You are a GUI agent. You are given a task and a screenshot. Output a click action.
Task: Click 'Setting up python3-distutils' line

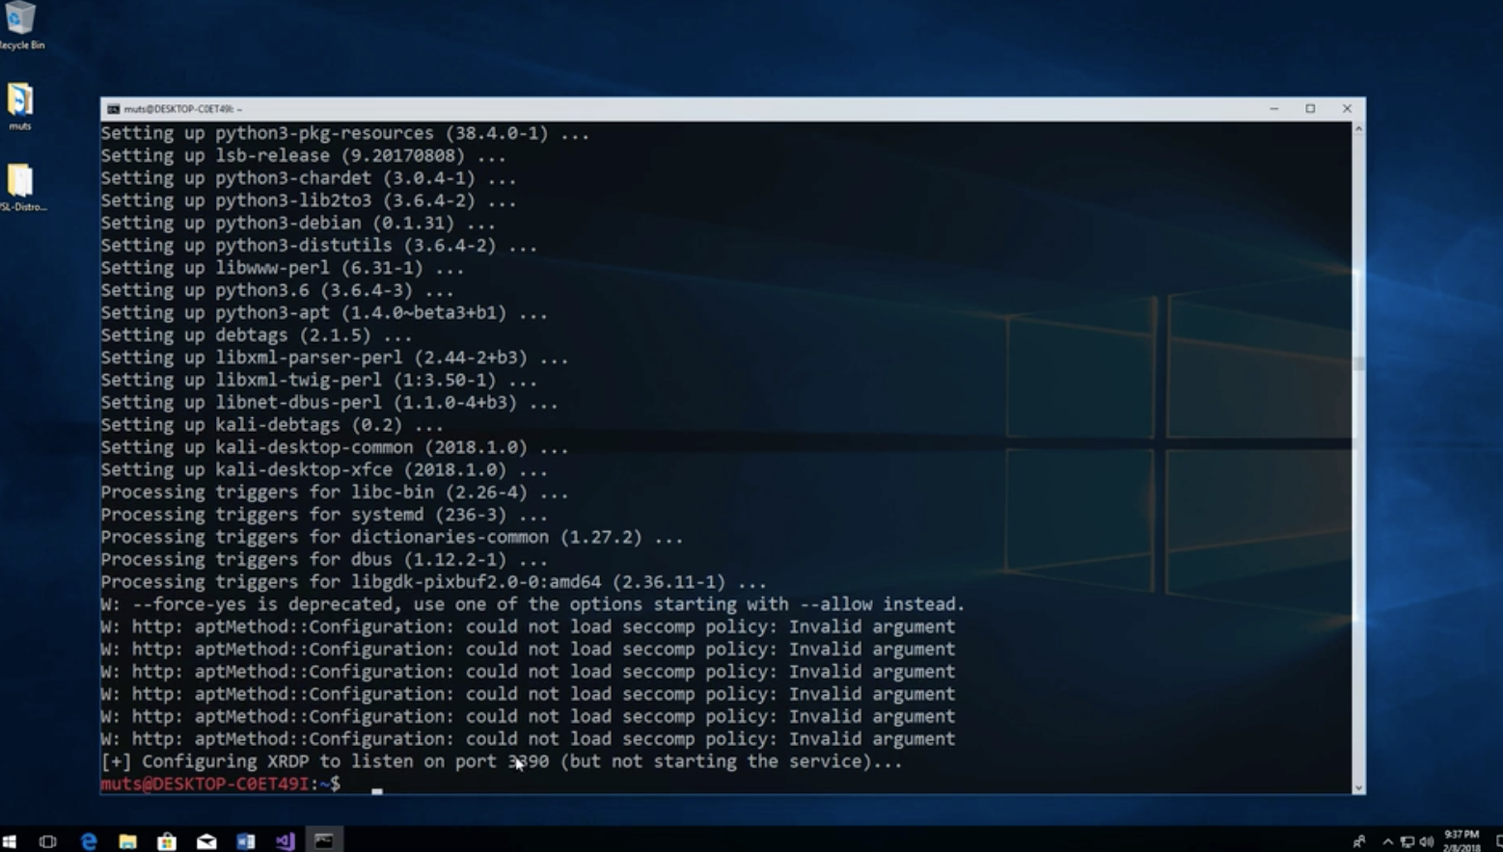pyautogui.click(x=318, y=246)
